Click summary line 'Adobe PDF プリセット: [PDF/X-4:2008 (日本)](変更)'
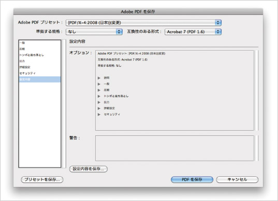 pos(131,53)
